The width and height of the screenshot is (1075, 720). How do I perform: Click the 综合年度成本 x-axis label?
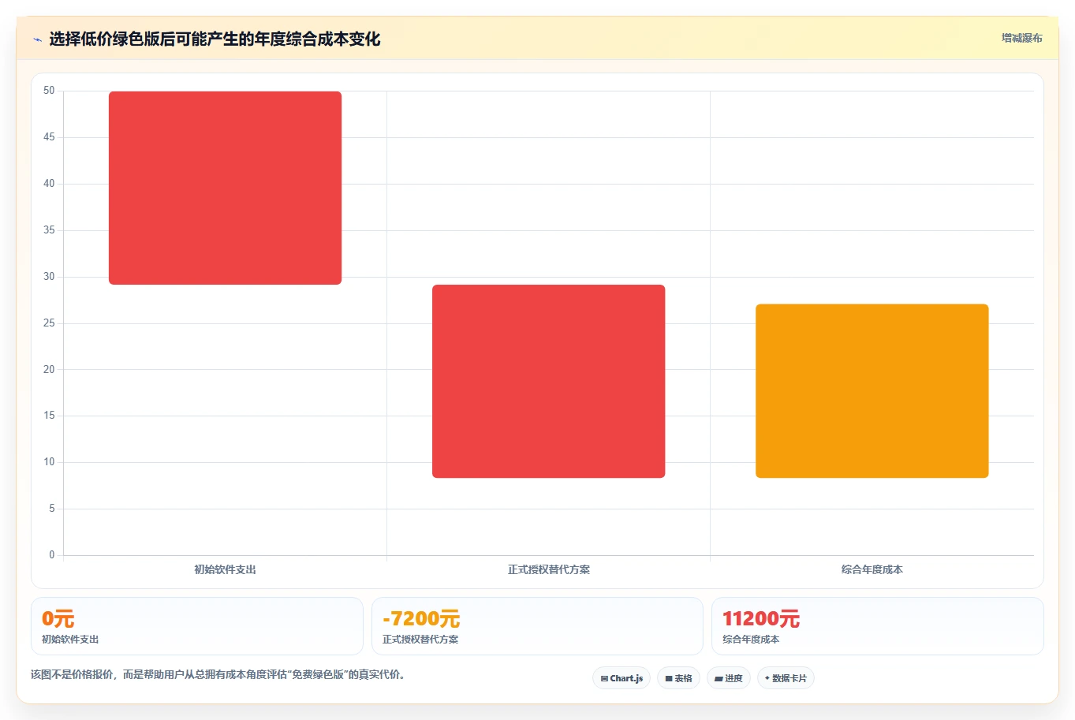point(872,569)
